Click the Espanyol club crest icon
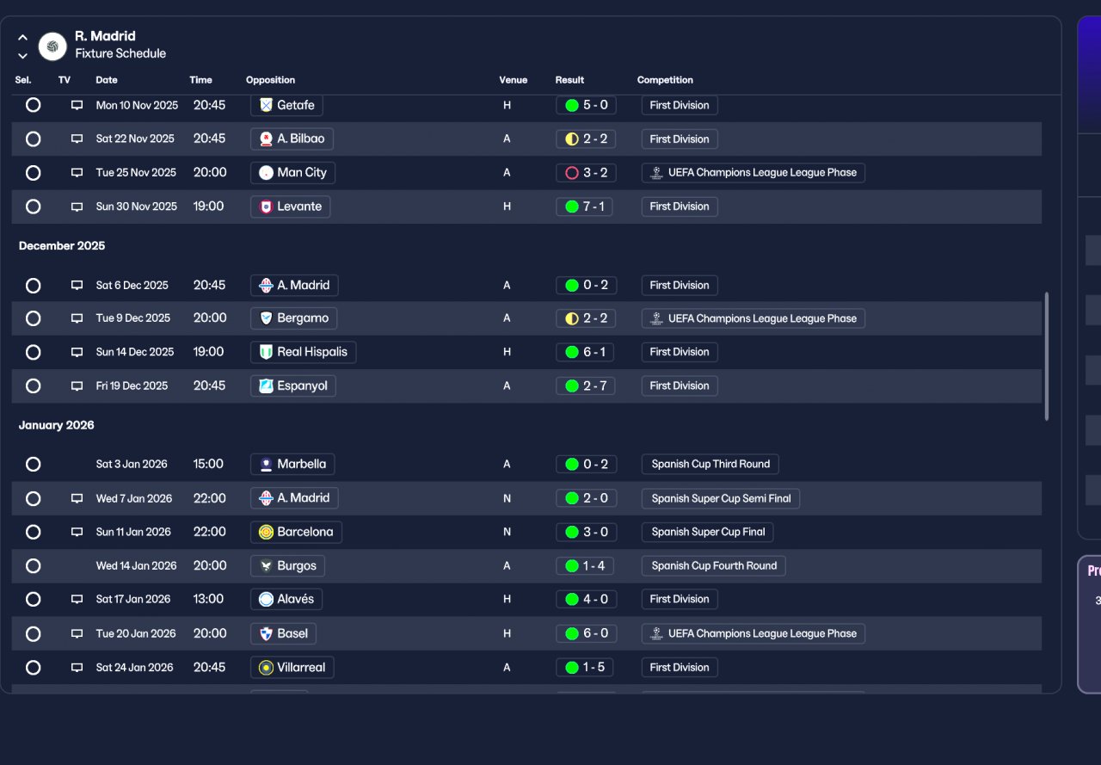 click(266, 386)
